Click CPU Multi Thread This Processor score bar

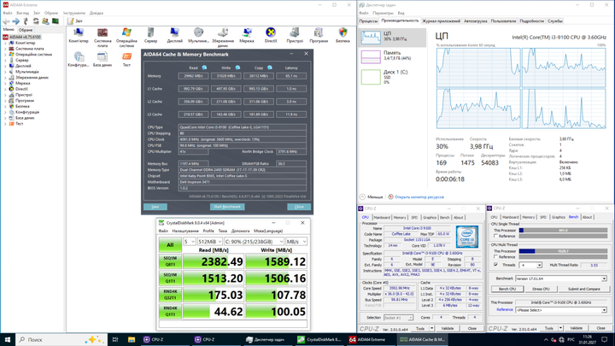[x=563, y=251]
